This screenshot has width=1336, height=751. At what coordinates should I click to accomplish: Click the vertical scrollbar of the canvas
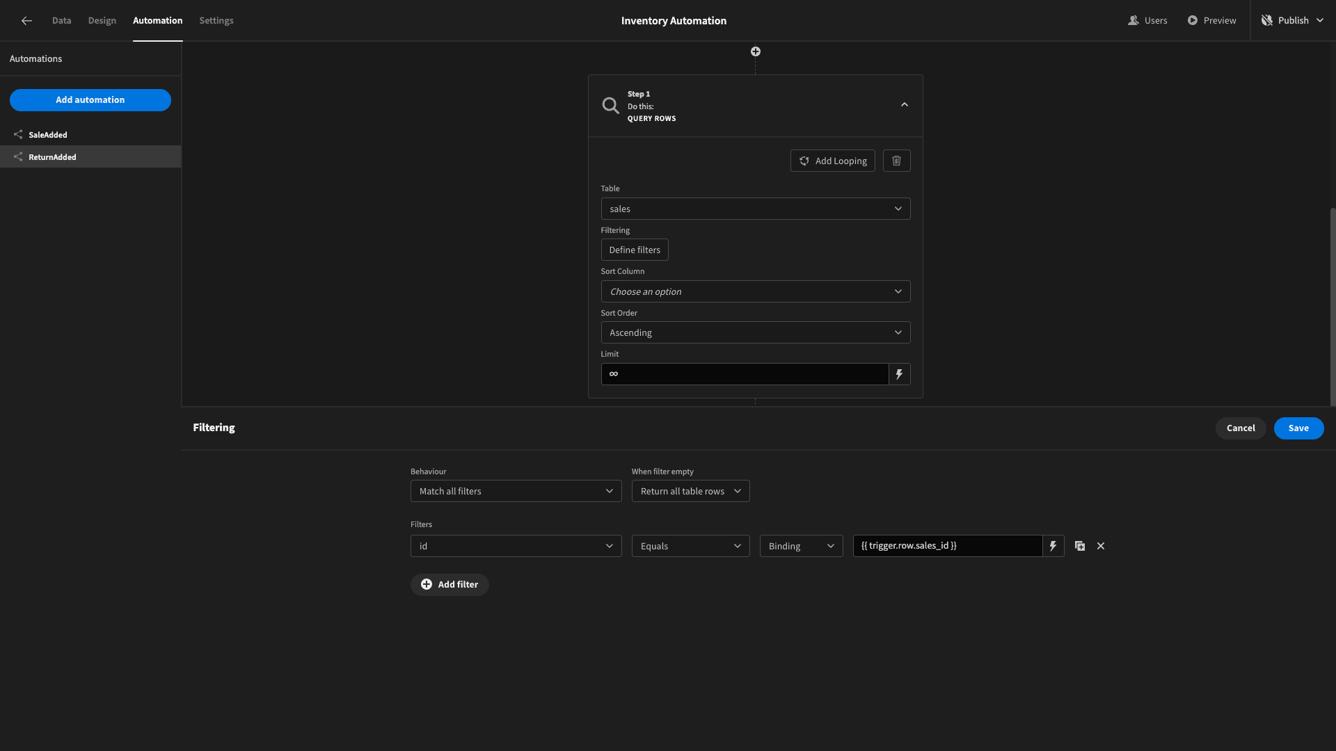[1333, 306]
